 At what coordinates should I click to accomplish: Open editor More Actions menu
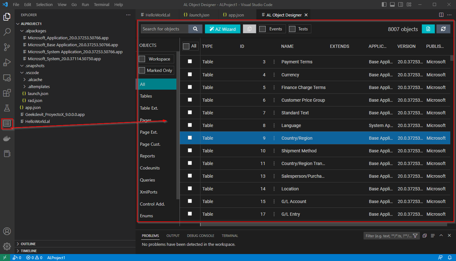[449, 15]
